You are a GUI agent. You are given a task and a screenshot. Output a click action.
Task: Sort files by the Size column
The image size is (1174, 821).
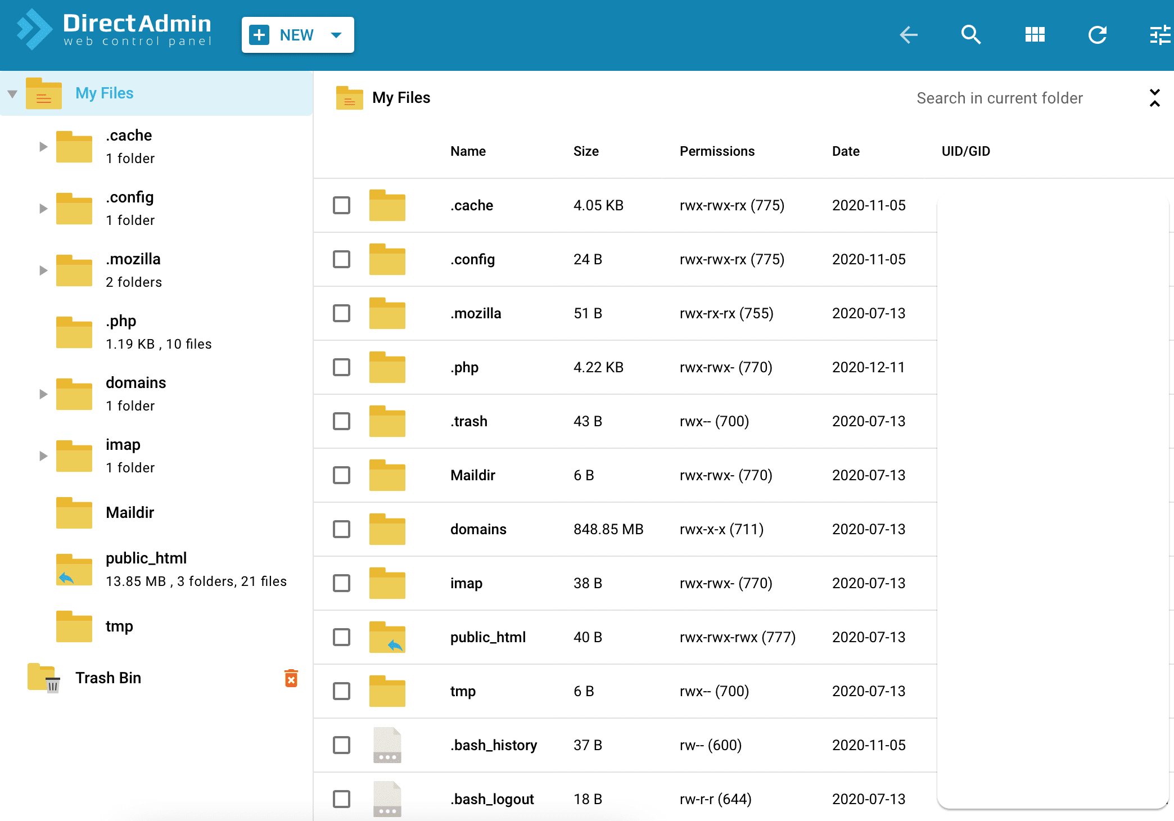pyautogui.click(x=586, y=151)
